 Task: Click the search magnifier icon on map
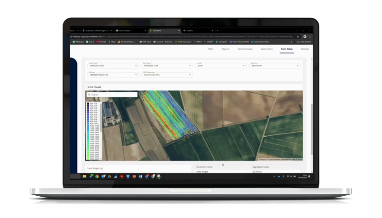click(x=89, y=94)
